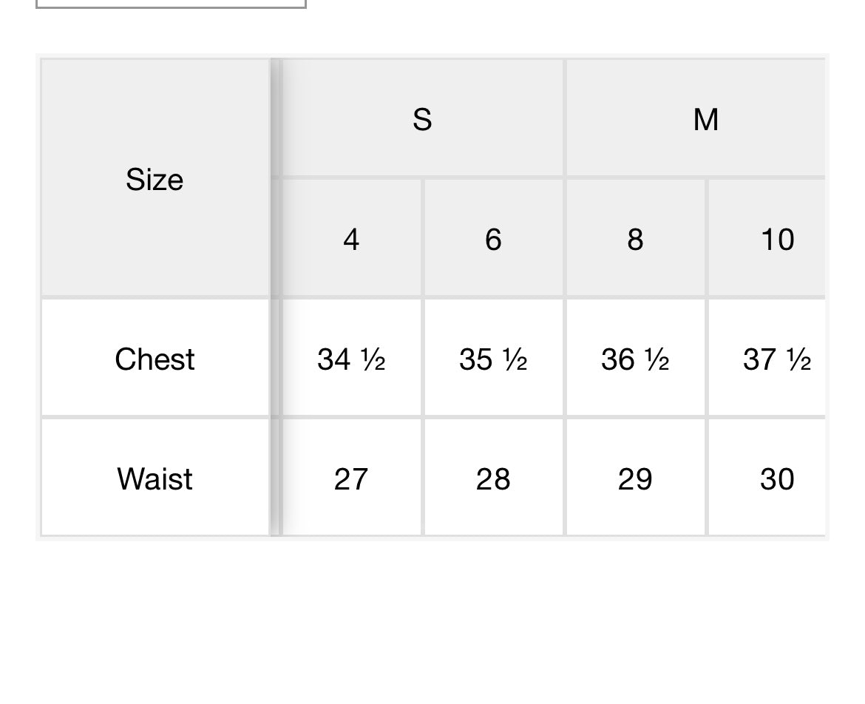Select chest measurement 34 ½ cell
Screen dimensions: 865x704
click(x=351, y=359)
